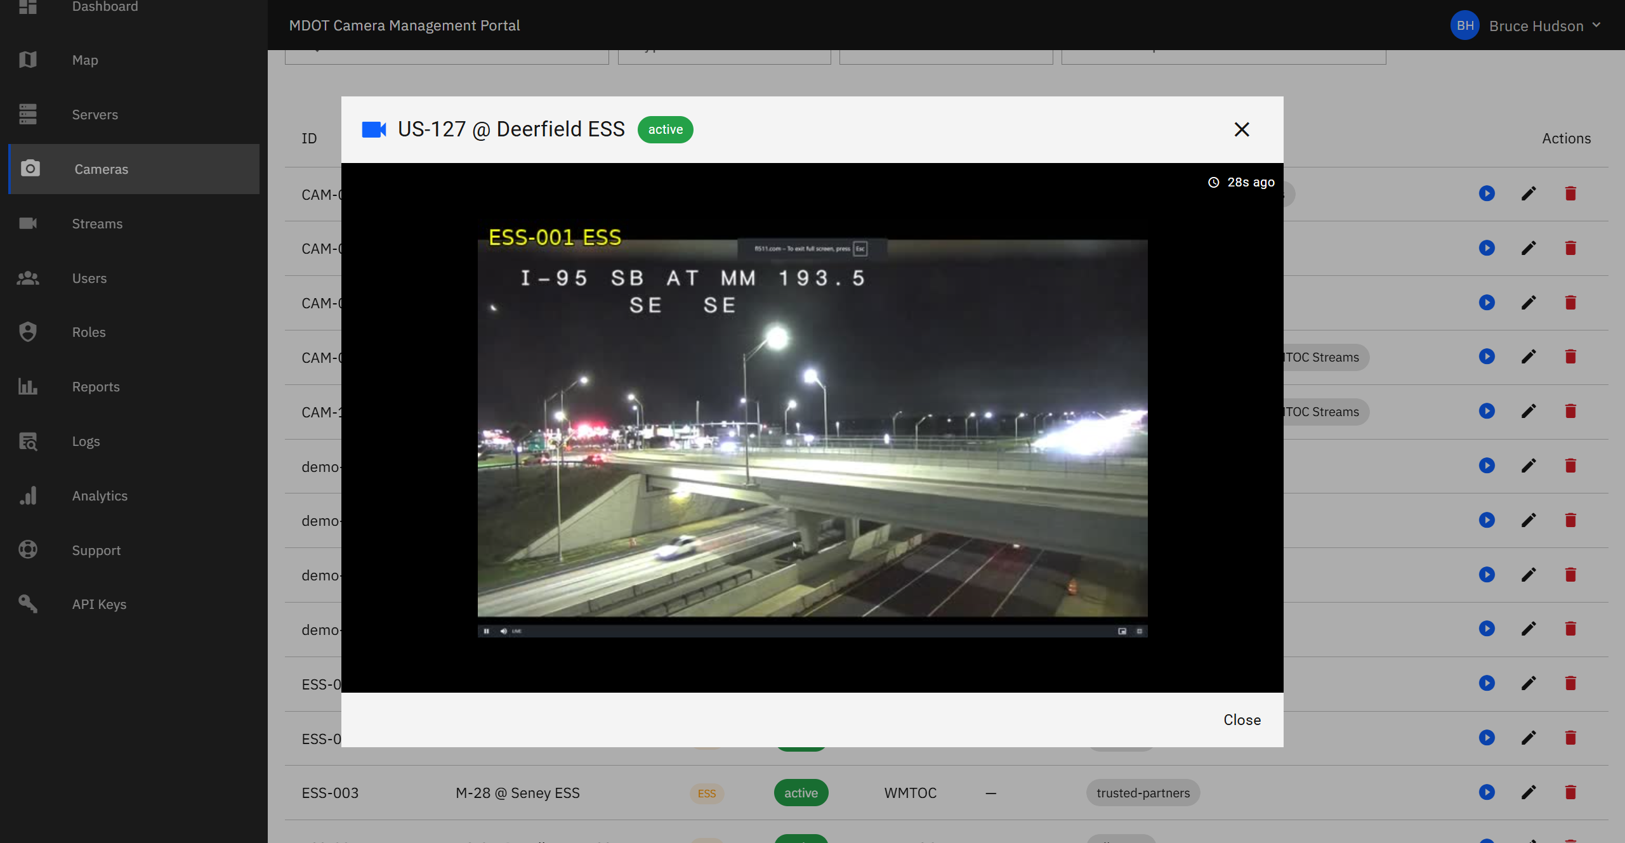
Task: Mute the video player audio
Action: coord(503,631)
